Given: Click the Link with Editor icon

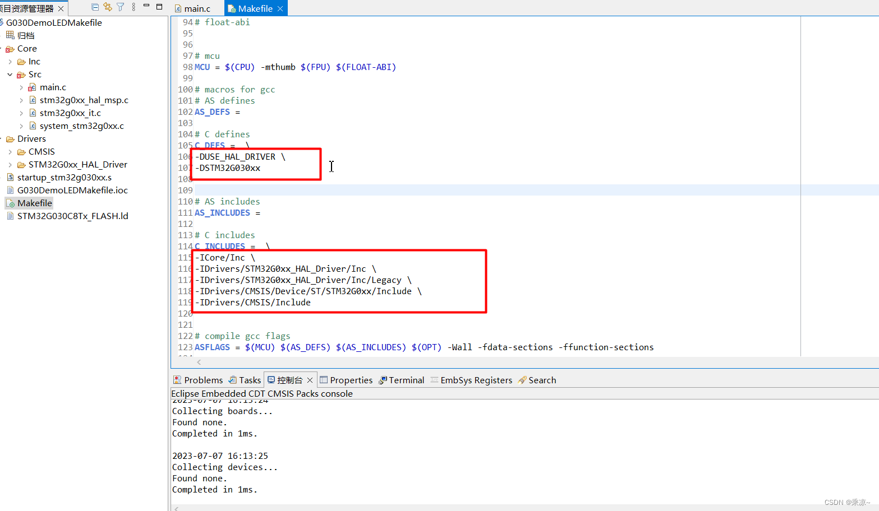Looking at the screenshot, I should [108, 7].
